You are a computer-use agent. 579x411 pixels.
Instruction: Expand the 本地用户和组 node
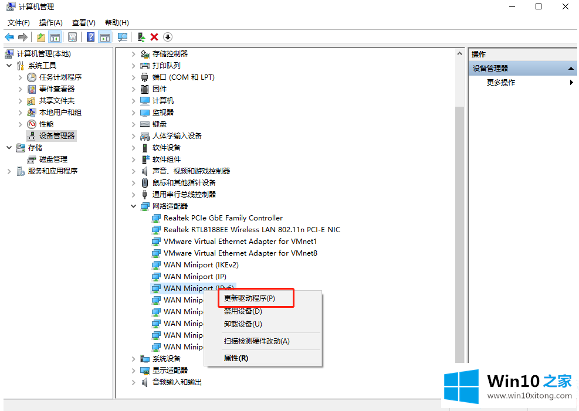point(21,113)
